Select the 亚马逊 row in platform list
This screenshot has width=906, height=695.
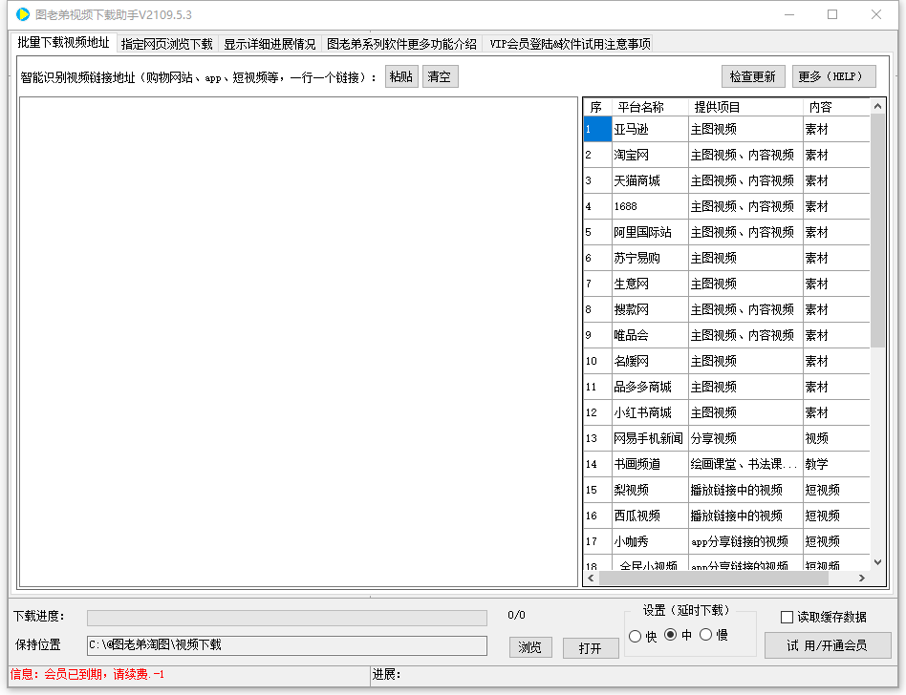[726, 129]
